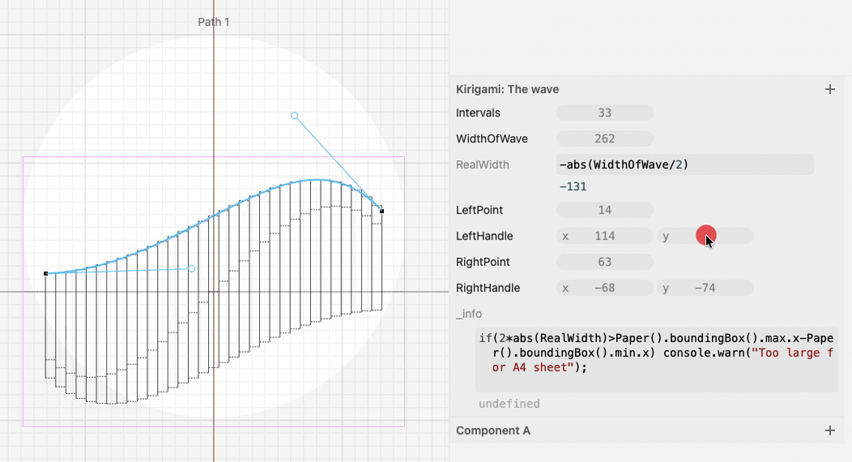Click the RightPoint label
Viewport: 852px width, 462px height.
(x=483, y=261)
